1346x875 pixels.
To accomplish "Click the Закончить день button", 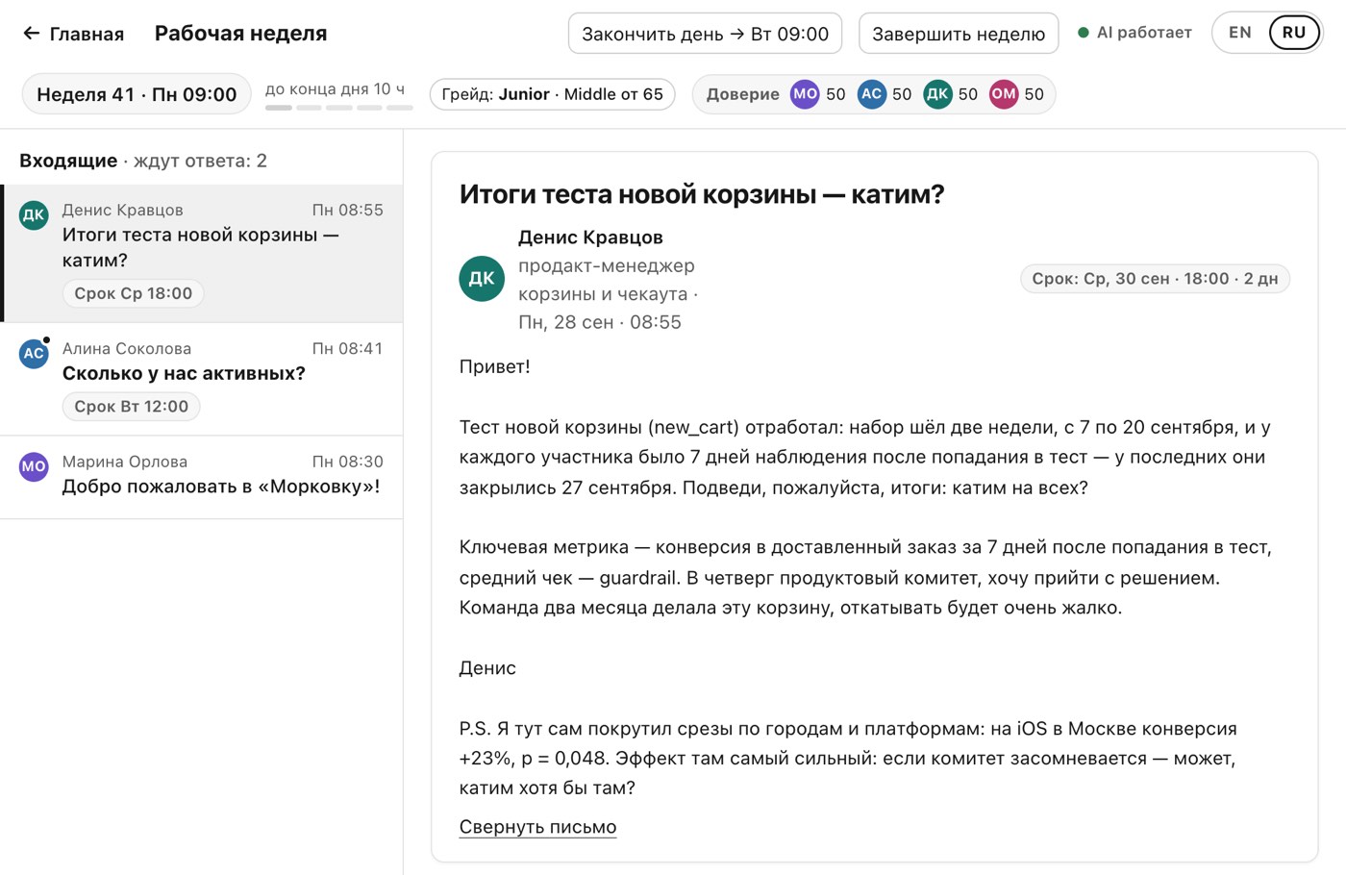I will click(x=705, y=34).
